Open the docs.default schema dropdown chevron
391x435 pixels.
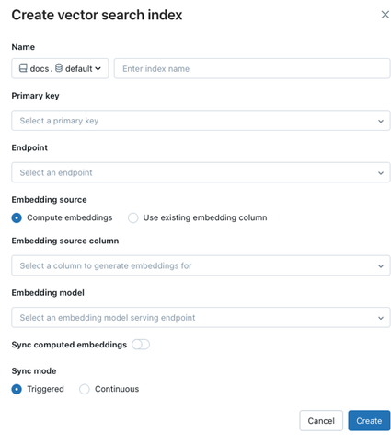[98, 68]
